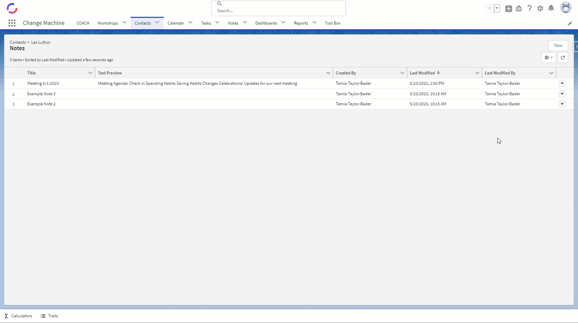Open the App Launcher grid icon
The height and width of the screenshot is (323, 578).
[12, 23]
